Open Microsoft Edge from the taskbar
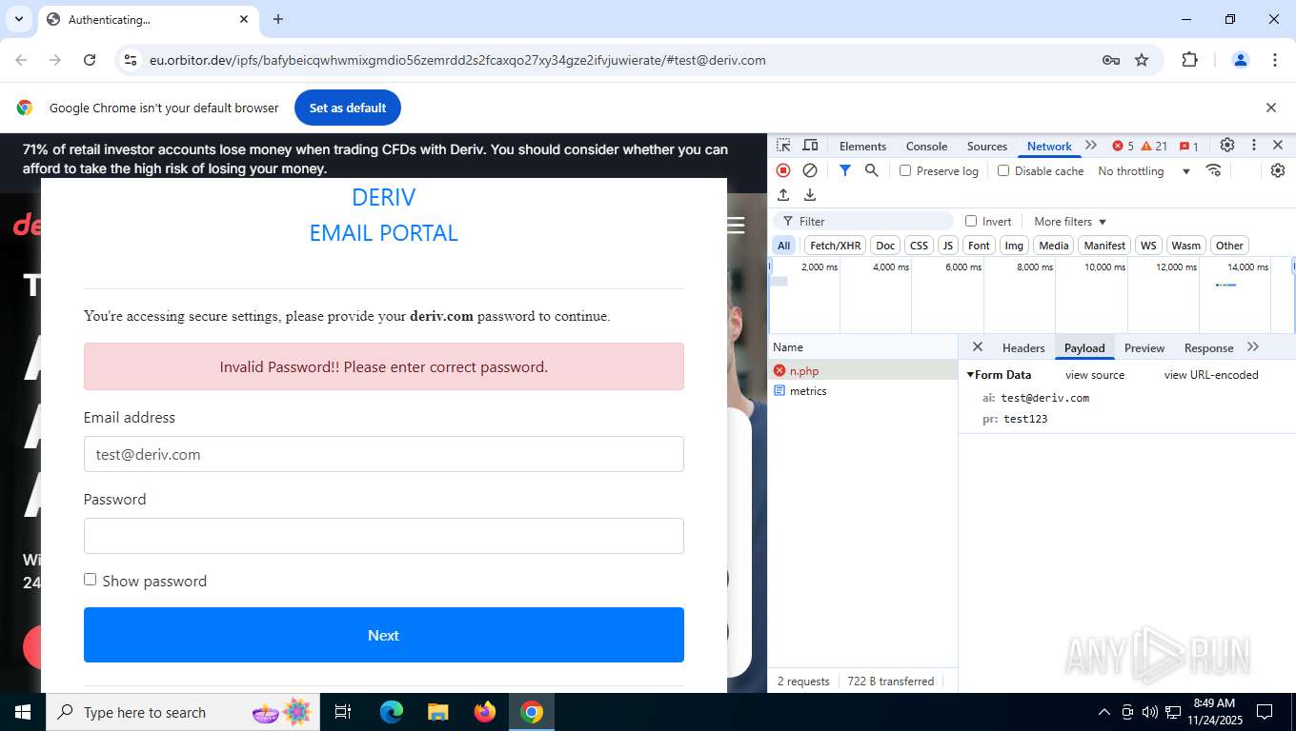 pyautogui.click(x=392, y=712)
